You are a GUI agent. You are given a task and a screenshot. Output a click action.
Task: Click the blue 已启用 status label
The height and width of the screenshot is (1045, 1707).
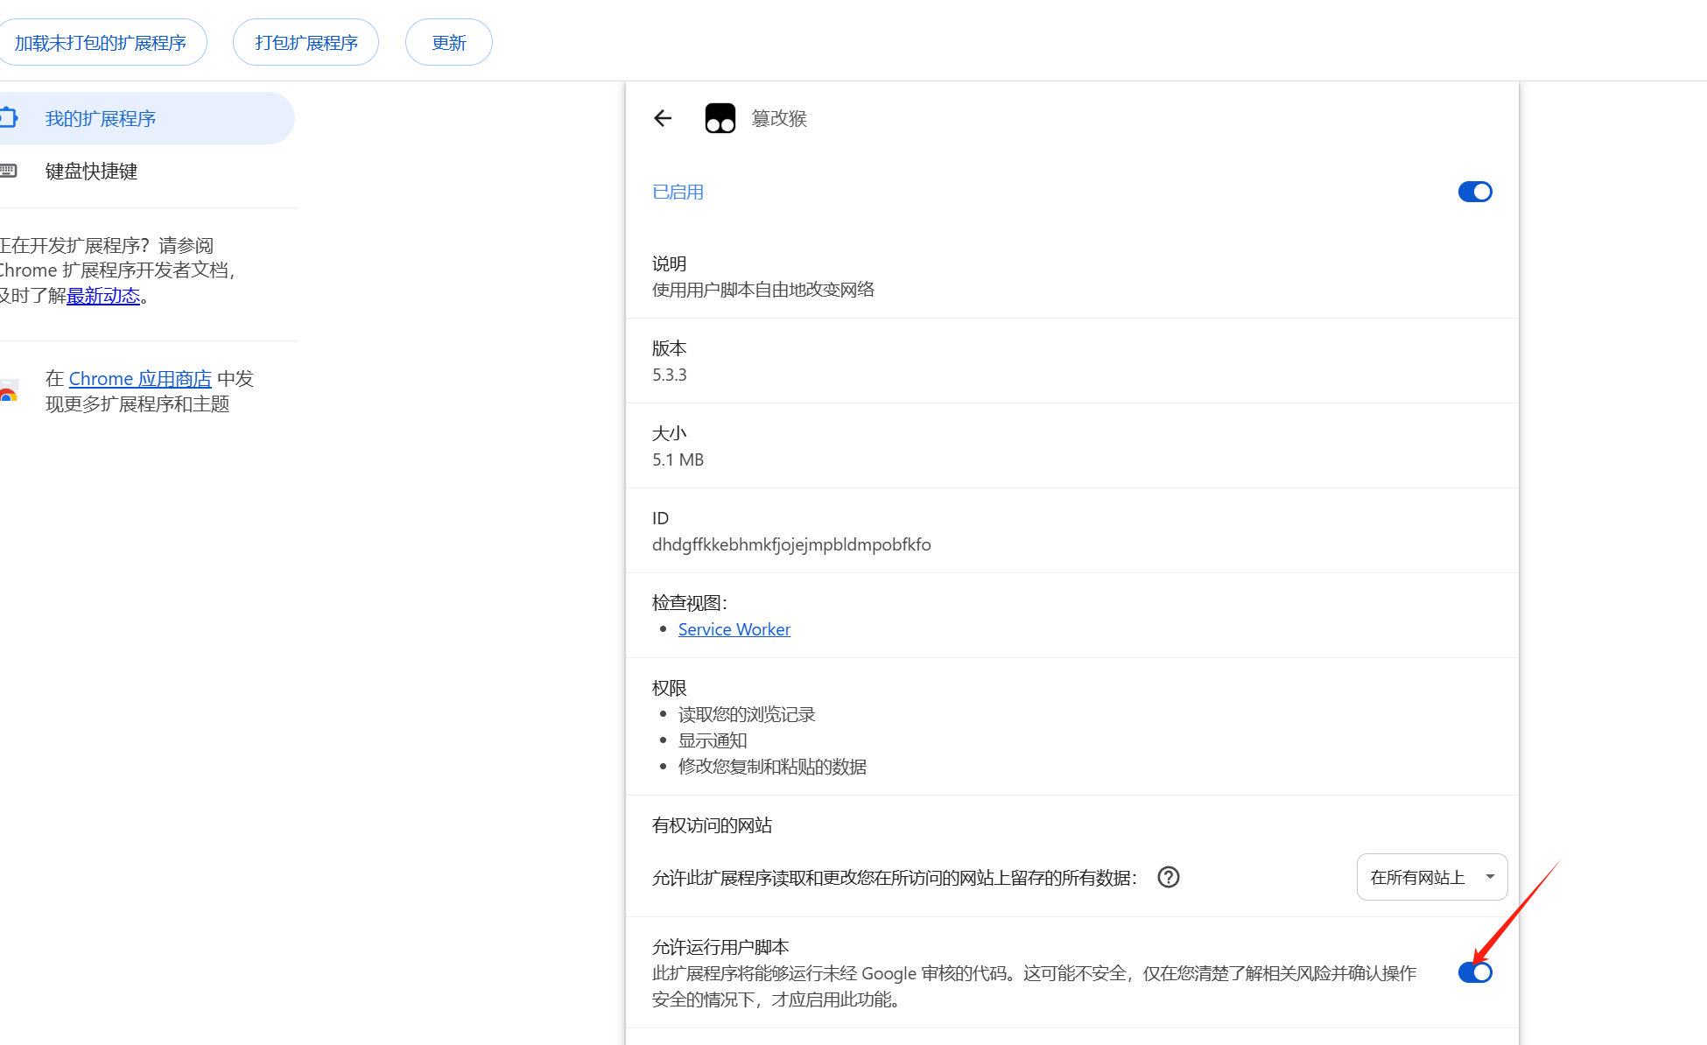click(x=678, y=192)
